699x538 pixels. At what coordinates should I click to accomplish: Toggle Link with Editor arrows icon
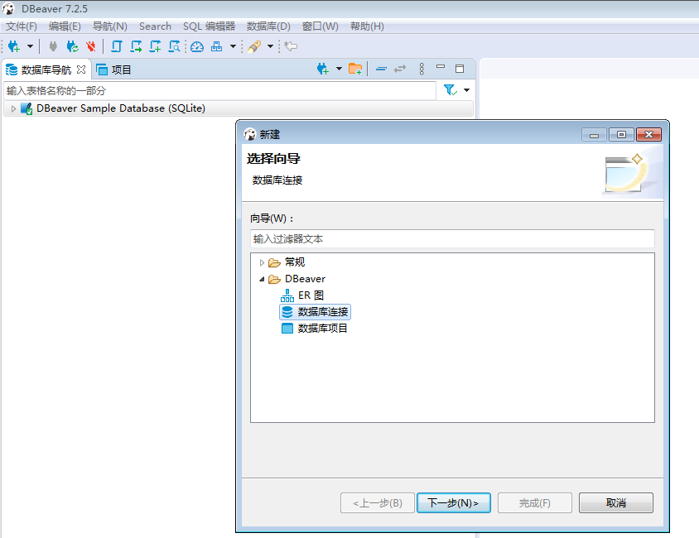(x=400, y=69)
